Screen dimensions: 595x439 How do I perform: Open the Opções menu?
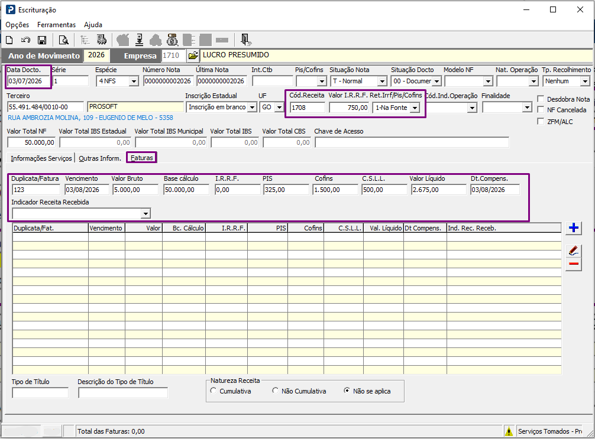point(17,25)
